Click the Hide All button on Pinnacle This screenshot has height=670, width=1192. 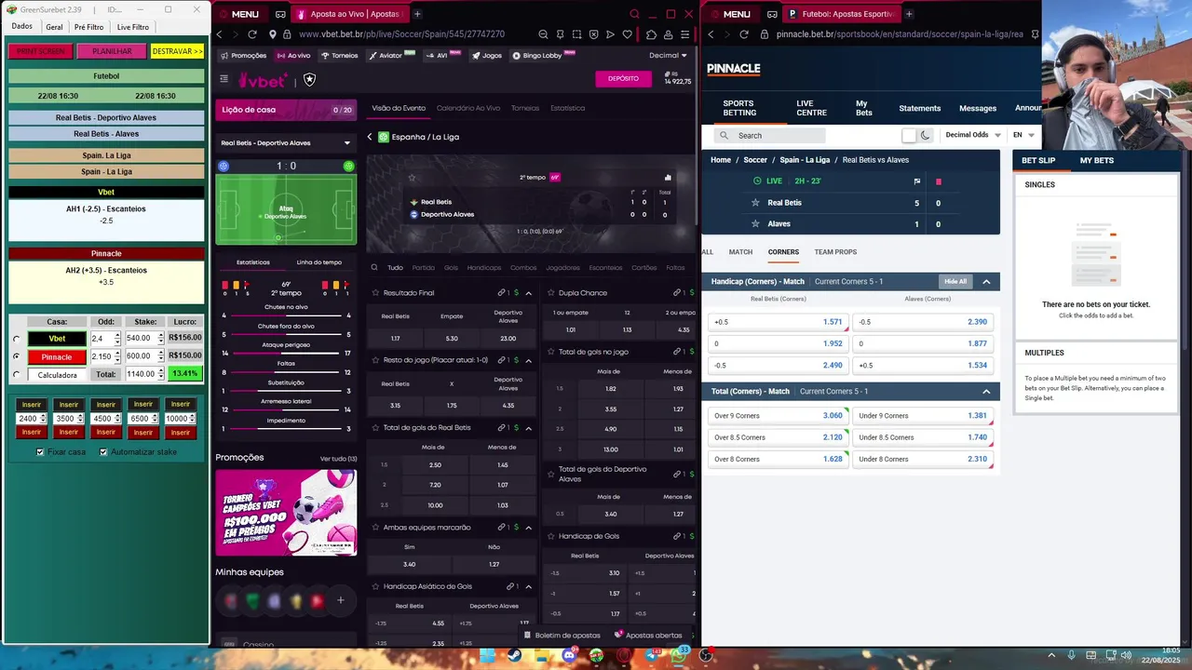point(955,282)
